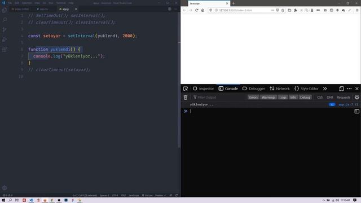This screenshot has height=203, width=361.
Task: Open the Help menu in VS Code
Action: [x=71, y=3]
